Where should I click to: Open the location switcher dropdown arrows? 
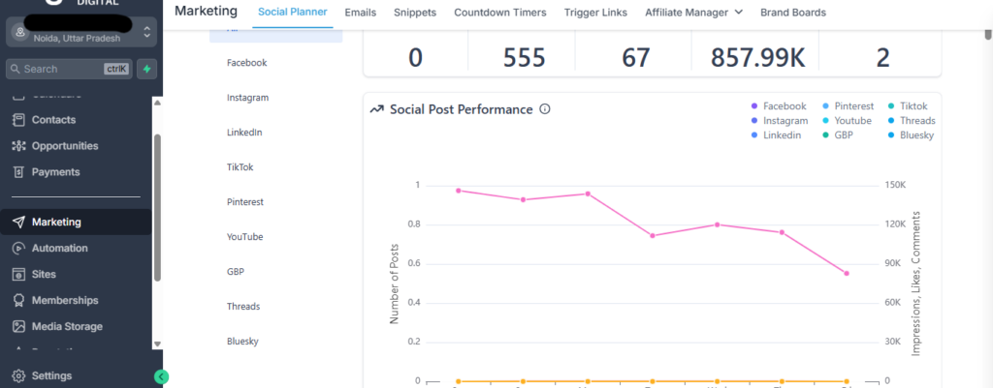147,32
